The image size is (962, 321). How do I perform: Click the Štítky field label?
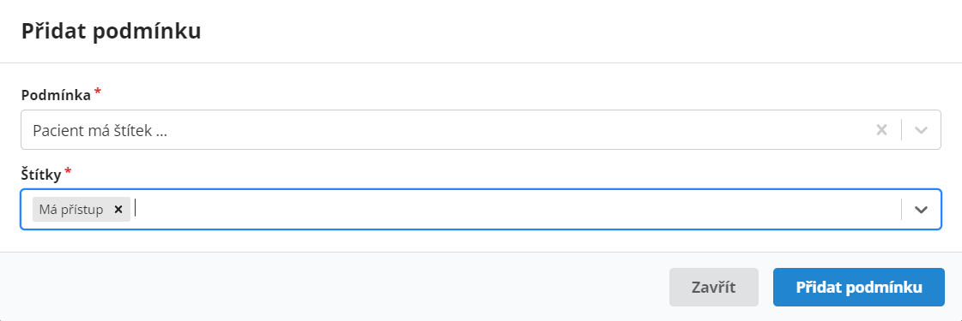[x=41, y=175]
